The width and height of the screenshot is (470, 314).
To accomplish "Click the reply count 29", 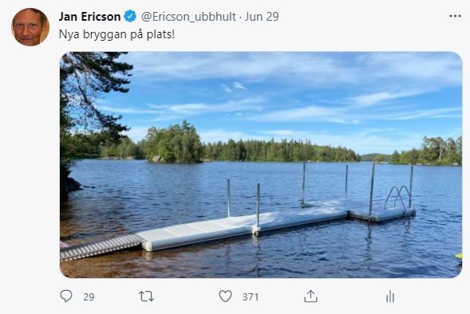I will click(89, 297).
